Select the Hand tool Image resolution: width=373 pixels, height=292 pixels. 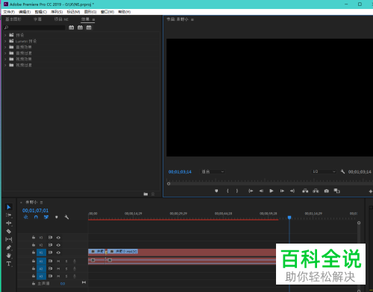point(9,256)
